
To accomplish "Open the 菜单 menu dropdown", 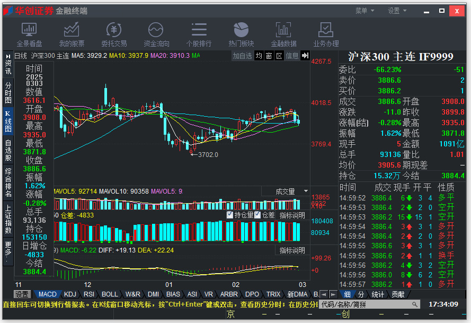I will (x=365, y=10).
